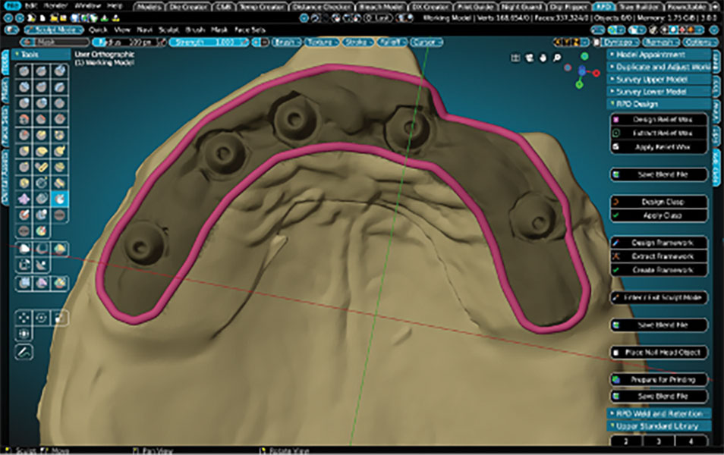
Task: Toggle Enter / Exit Sculpt Mode
Action: [x=659, y=297]
